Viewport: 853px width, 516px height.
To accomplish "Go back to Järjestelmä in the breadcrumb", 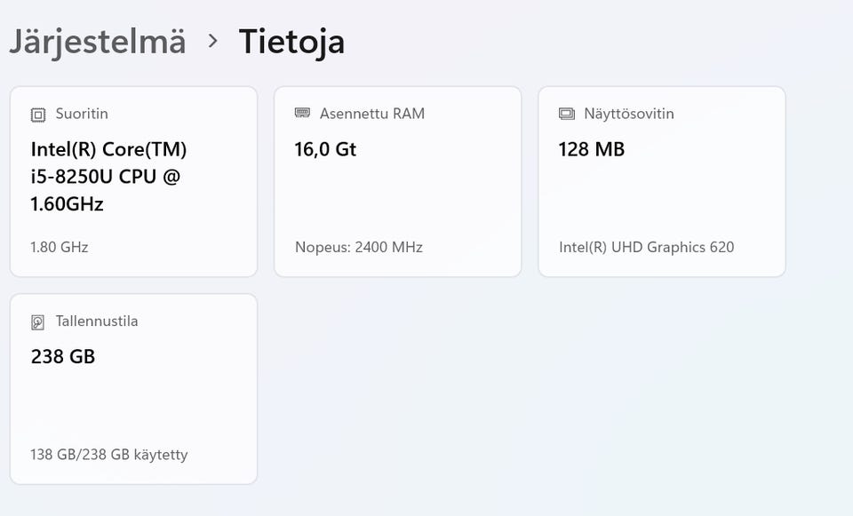I will pyautogui.click(x=98, y=42).
